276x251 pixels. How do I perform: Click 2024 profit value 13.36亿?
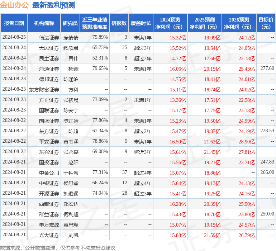pyautogui.click(x=178, y=100)
